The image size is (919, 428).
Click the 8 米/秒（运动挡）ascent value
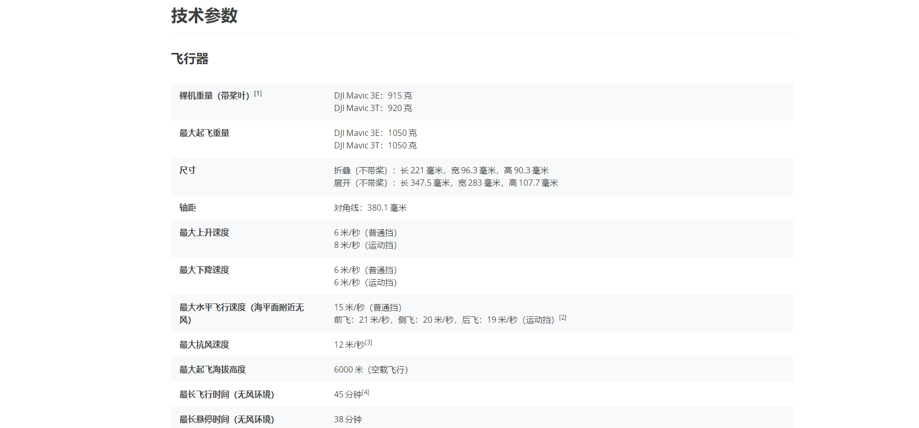click(x=365, y=245)
